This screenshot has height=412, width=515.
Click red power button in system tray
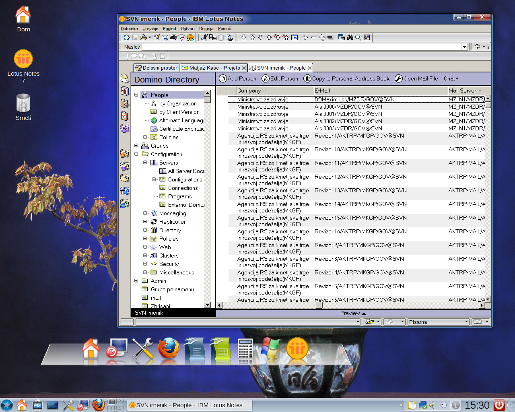click(499, 405)
